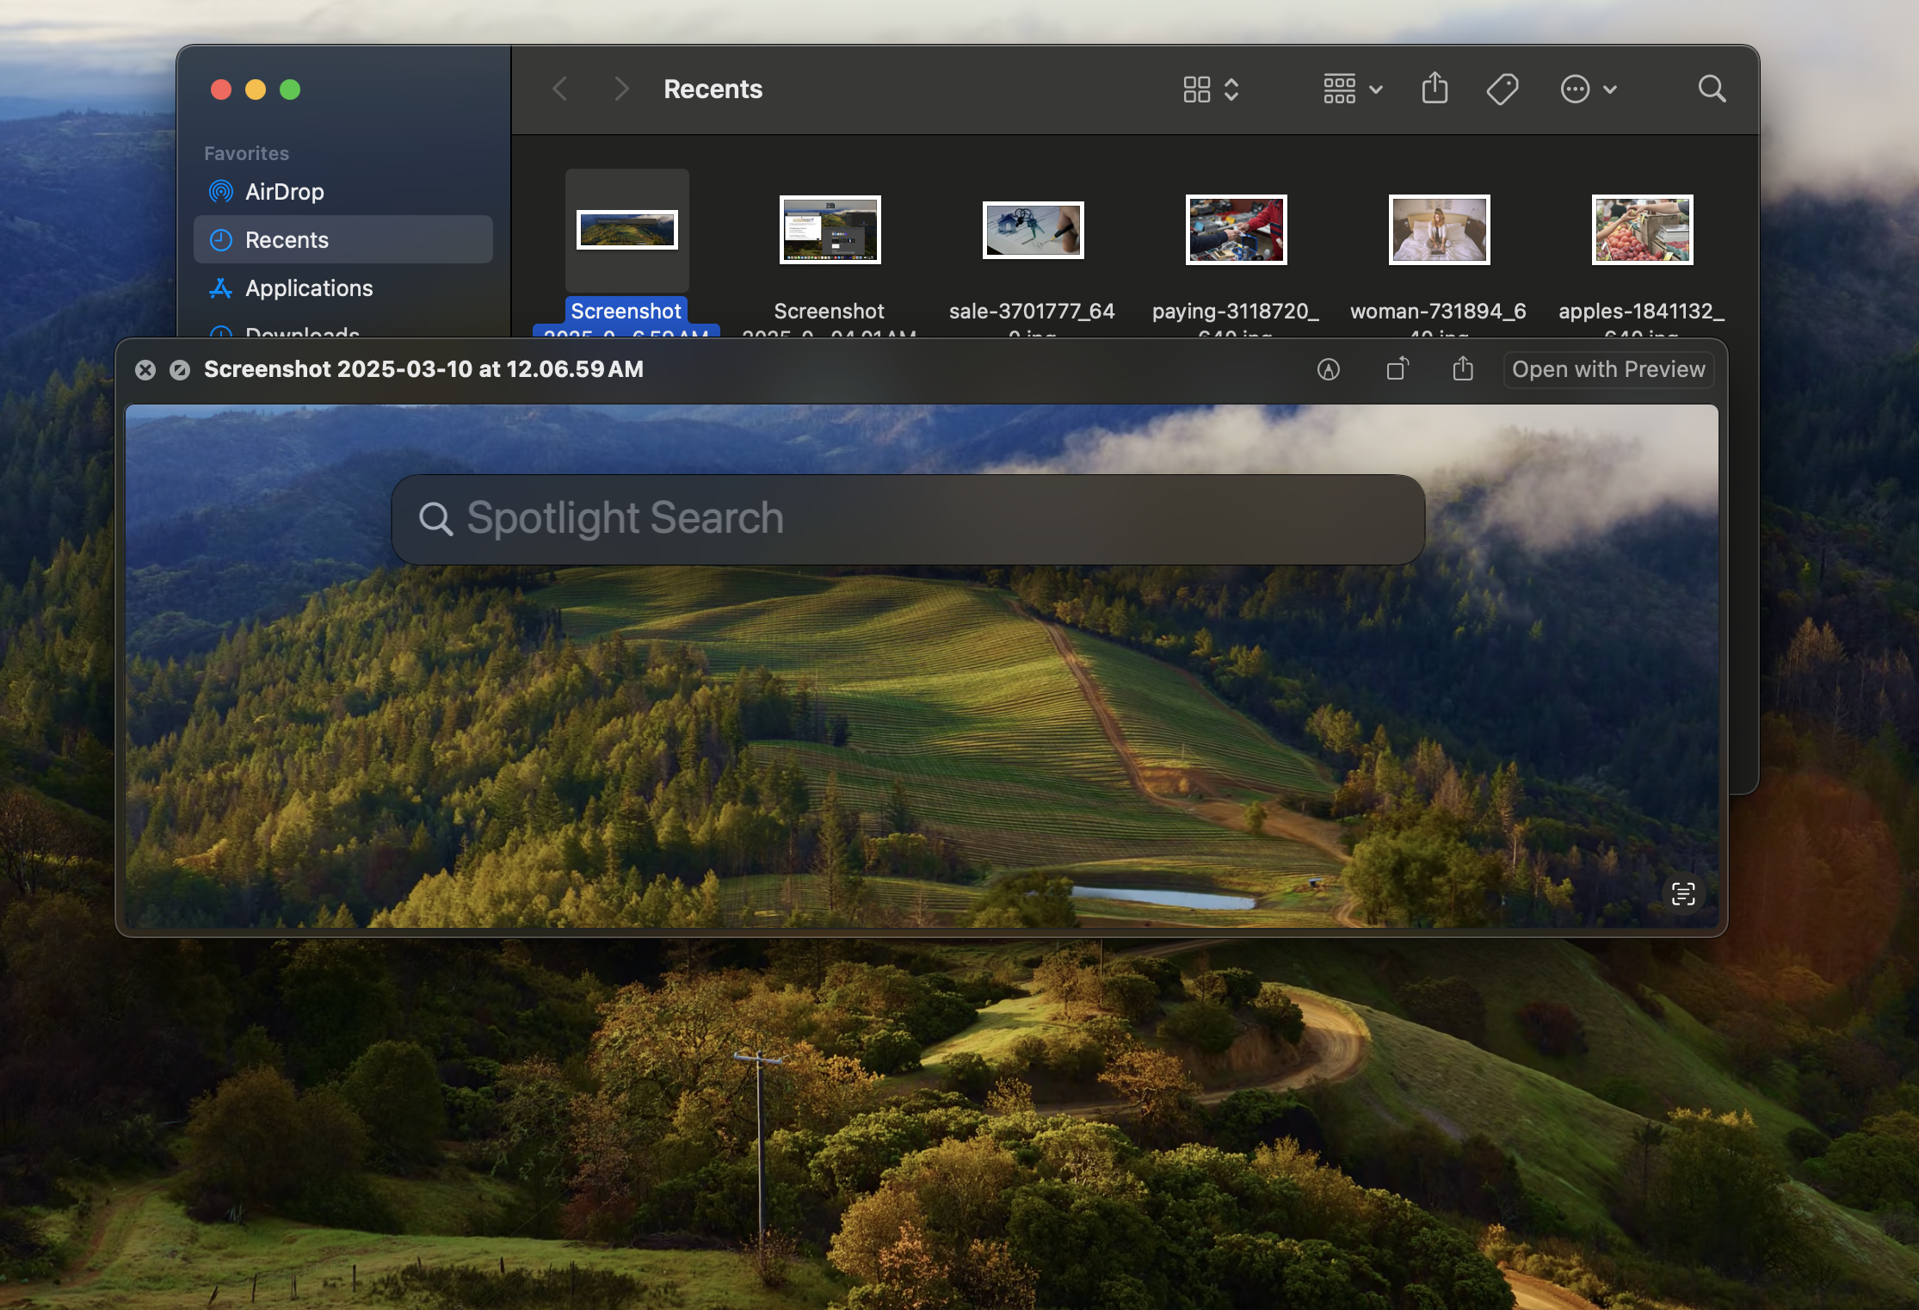1919x1310 pixels.
Task: Click the Quick Look title text
Action: 423,369
